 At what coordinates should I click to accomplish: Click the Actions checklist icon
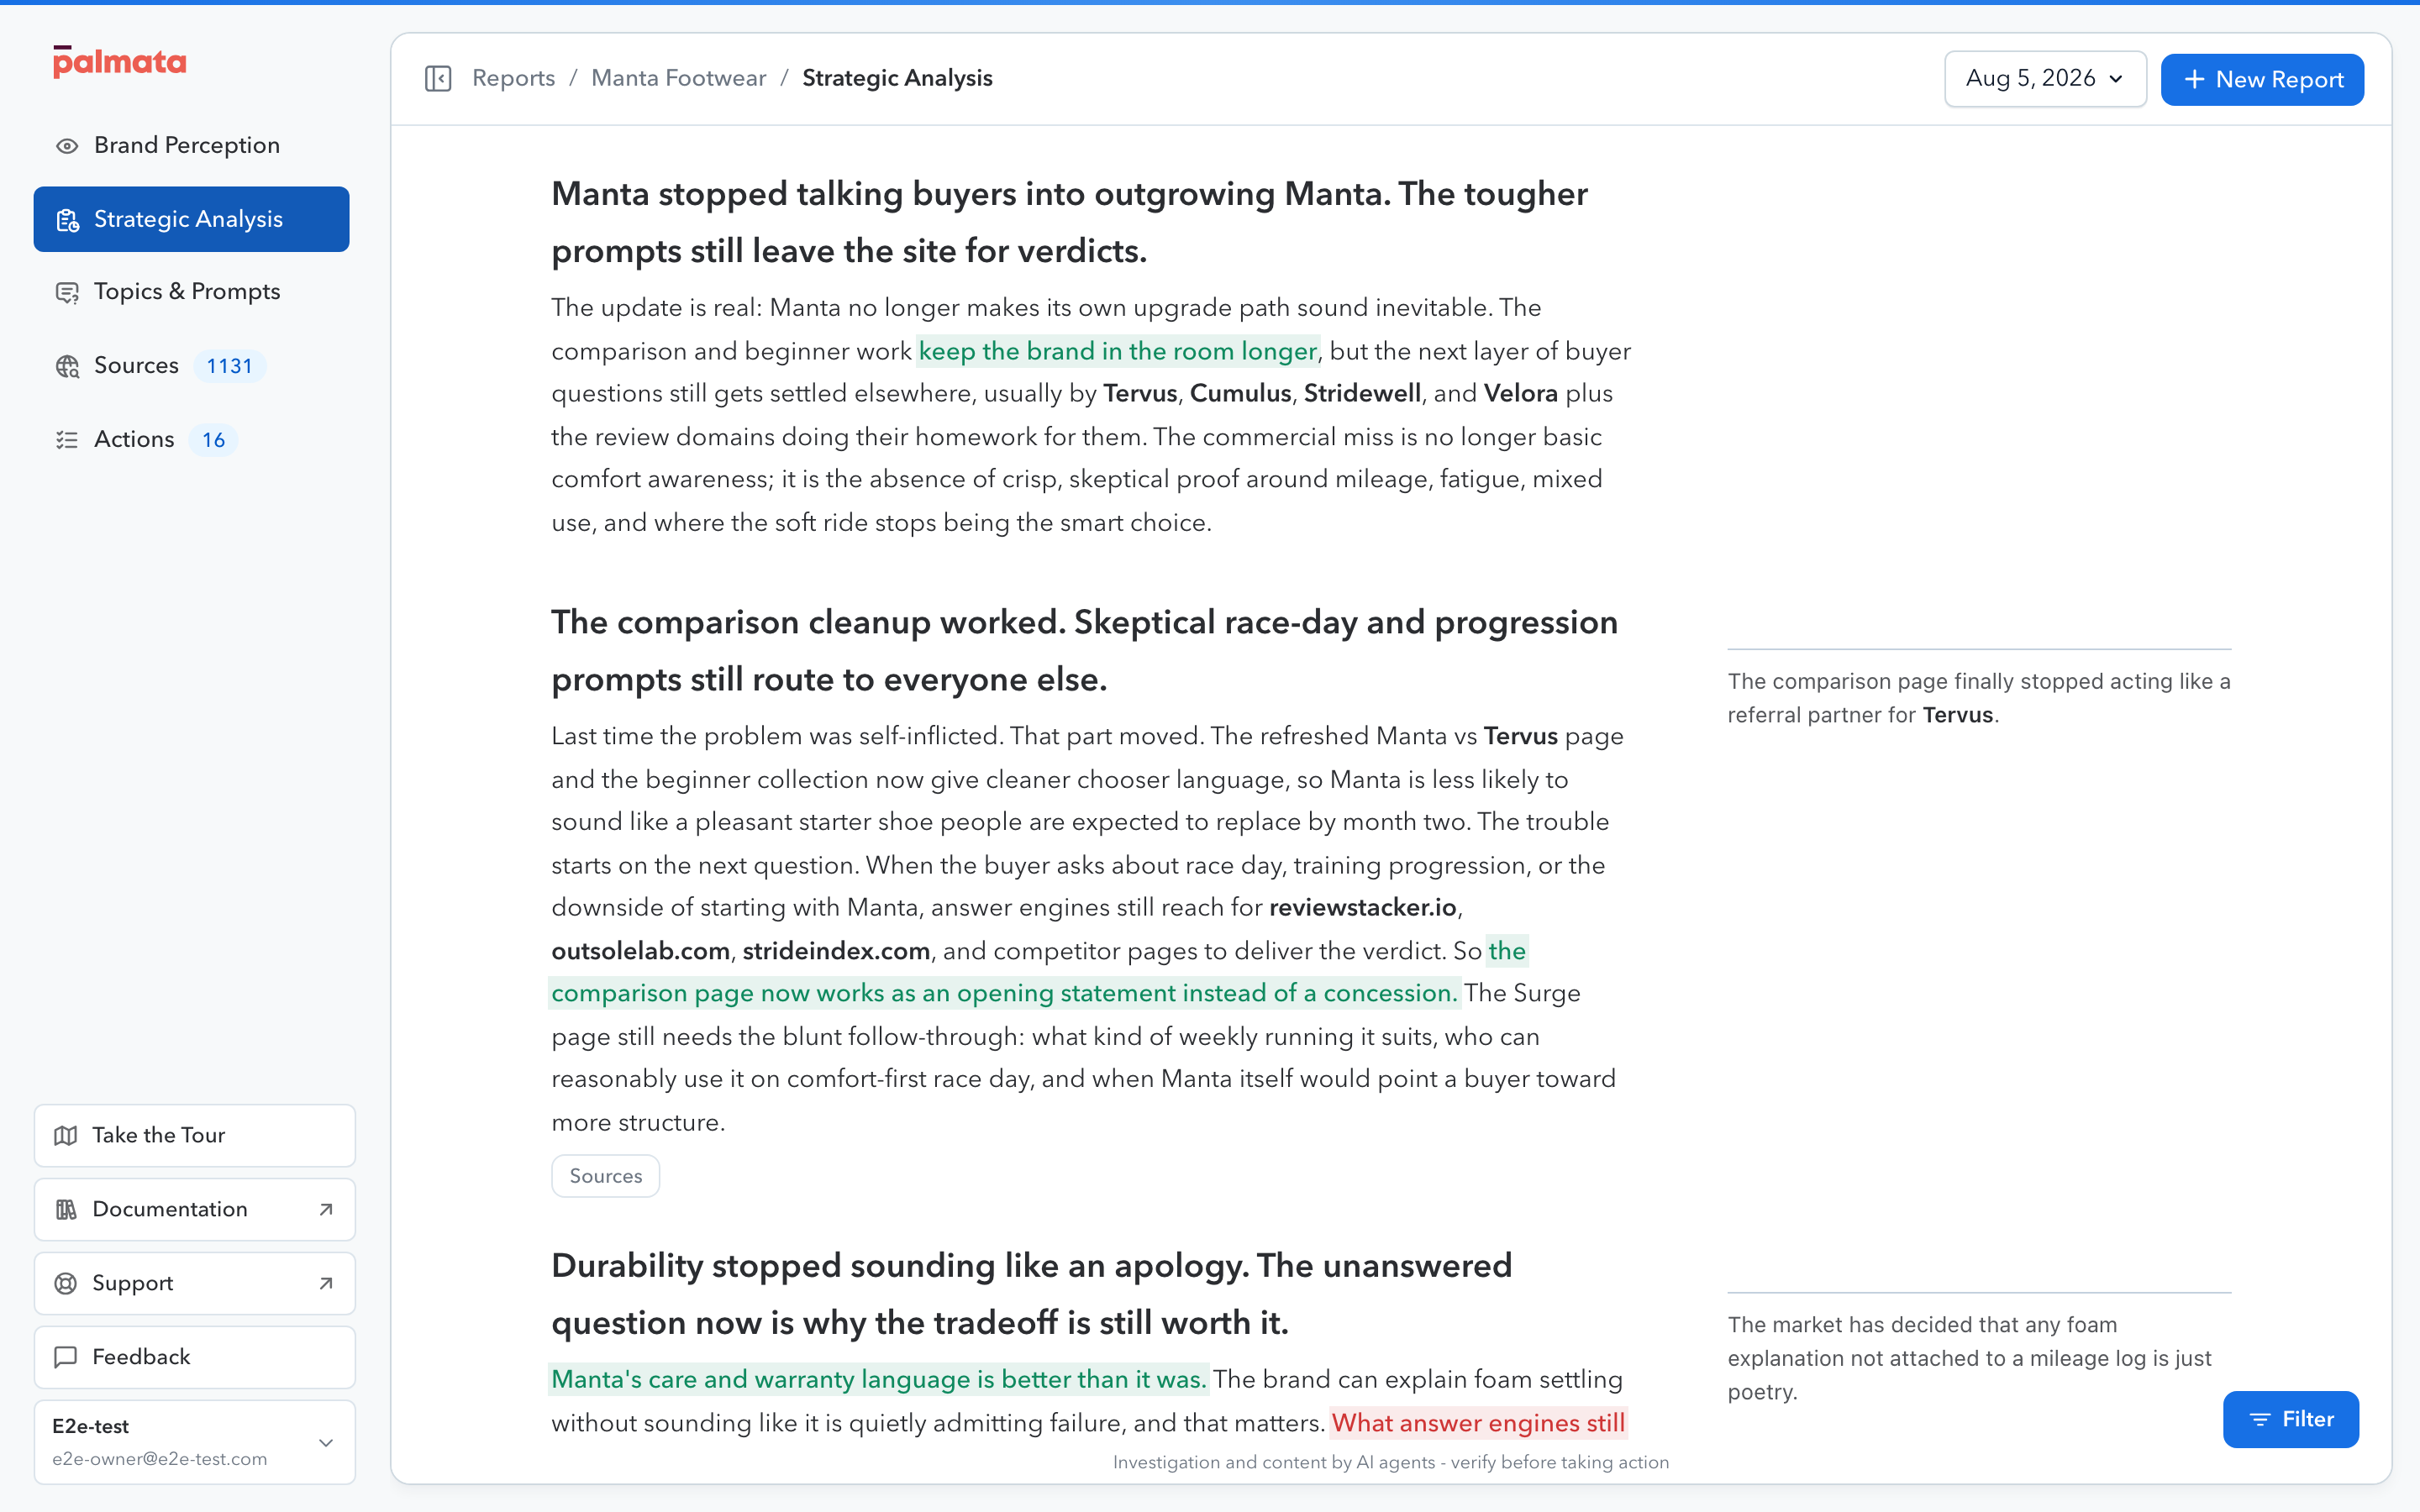coord(67,440)
